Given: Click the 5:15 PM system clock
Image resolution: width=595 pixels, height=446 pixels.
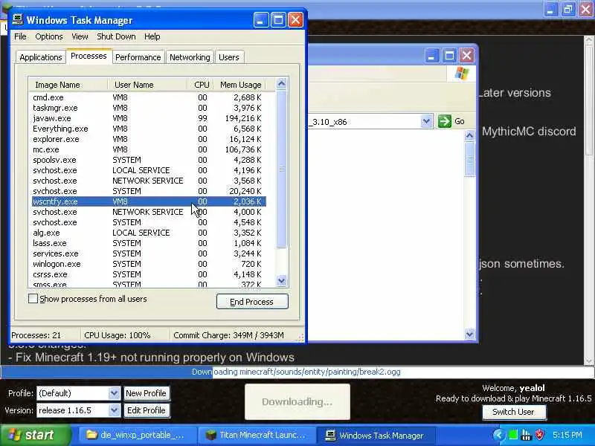Looking at the screenshot, I should pyautogui.click(x=567, y=435).
